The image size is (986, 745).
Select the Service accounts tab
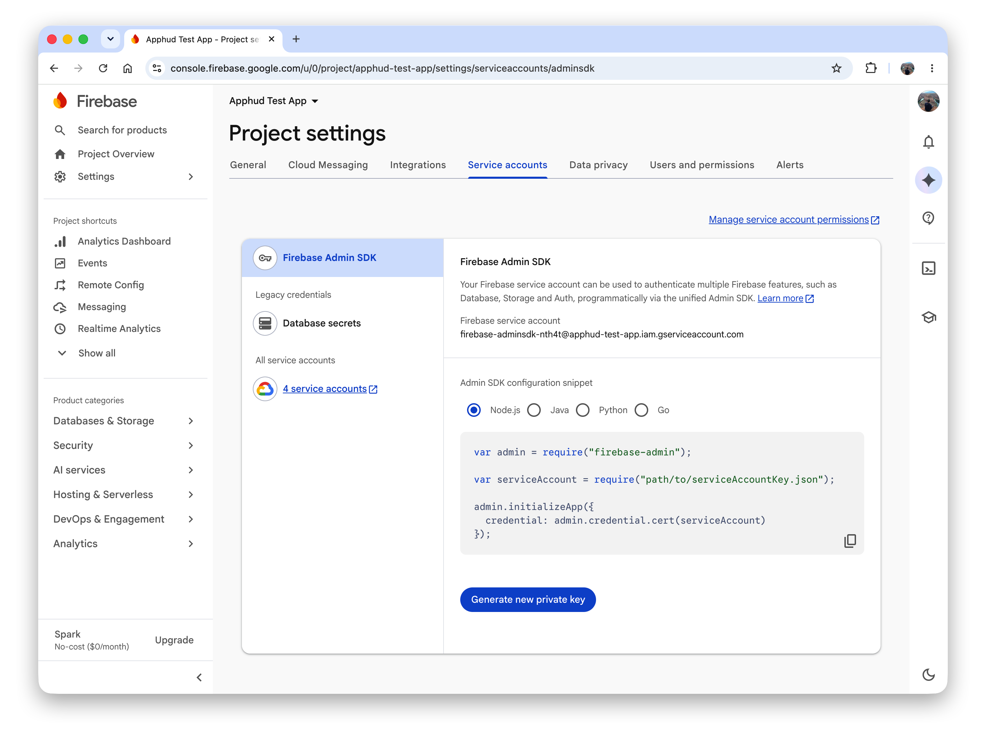(507, 165)
